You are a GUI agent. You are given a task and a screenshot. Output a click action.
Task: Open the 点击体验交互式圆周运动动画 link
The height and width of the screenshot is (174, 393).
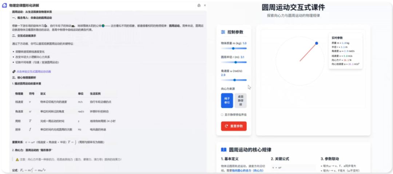click(x=33, y=72)
